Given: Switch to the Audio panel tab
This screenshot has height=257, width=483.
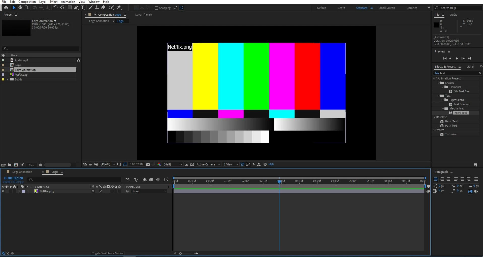Looking at the screenshot, I should (x=454, y=15).
